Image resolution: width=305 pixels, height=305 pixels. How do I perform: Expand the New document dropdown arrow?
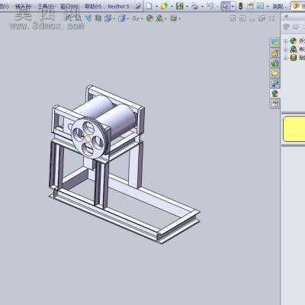coord(156,7)
